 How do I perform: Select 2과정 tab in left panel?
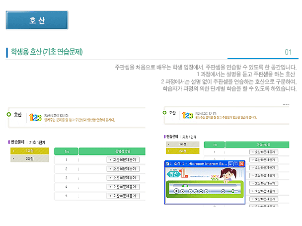pos(30,159)
